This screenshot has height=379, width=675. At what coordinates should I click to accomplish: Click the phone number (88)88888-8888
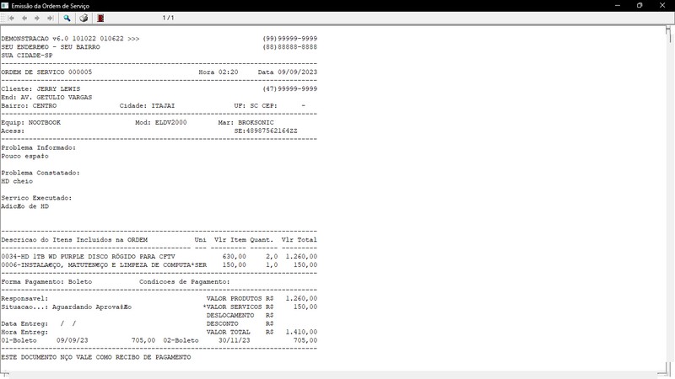coord(290,47)
